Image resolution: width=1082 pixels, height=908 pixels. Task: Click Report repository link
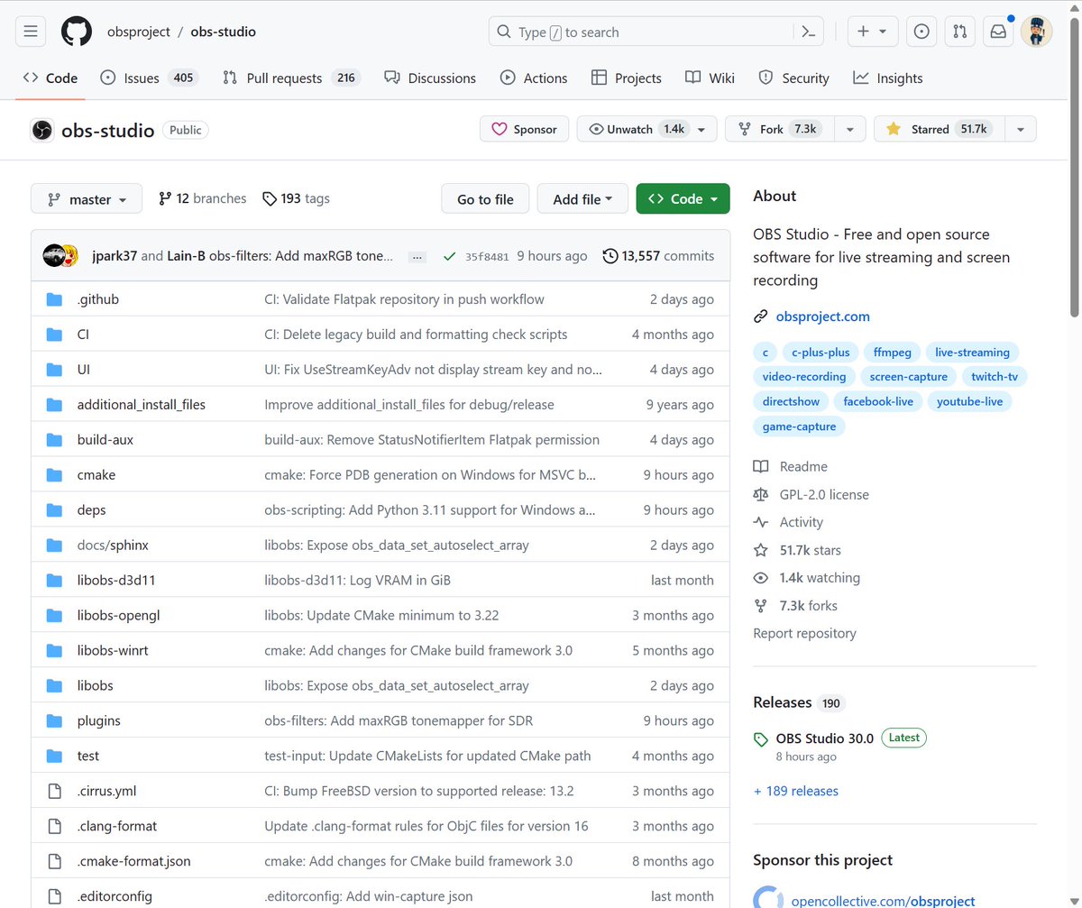coord(805,633)
